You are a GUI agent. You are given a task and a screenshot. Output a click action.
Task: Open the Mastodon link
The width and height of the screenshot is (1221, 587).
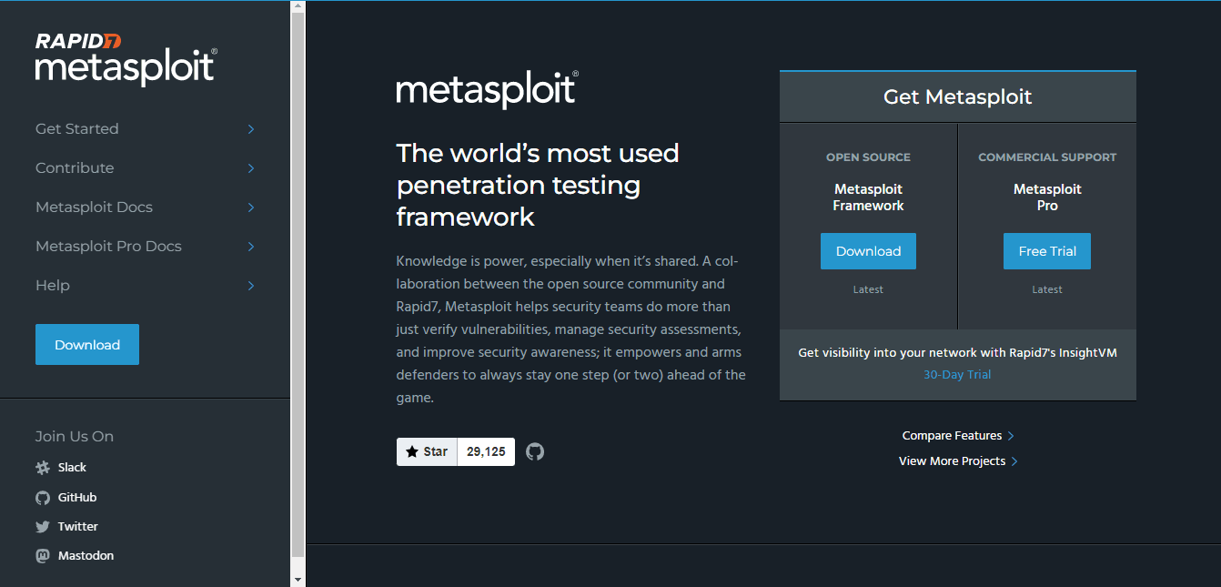[86, 556]
